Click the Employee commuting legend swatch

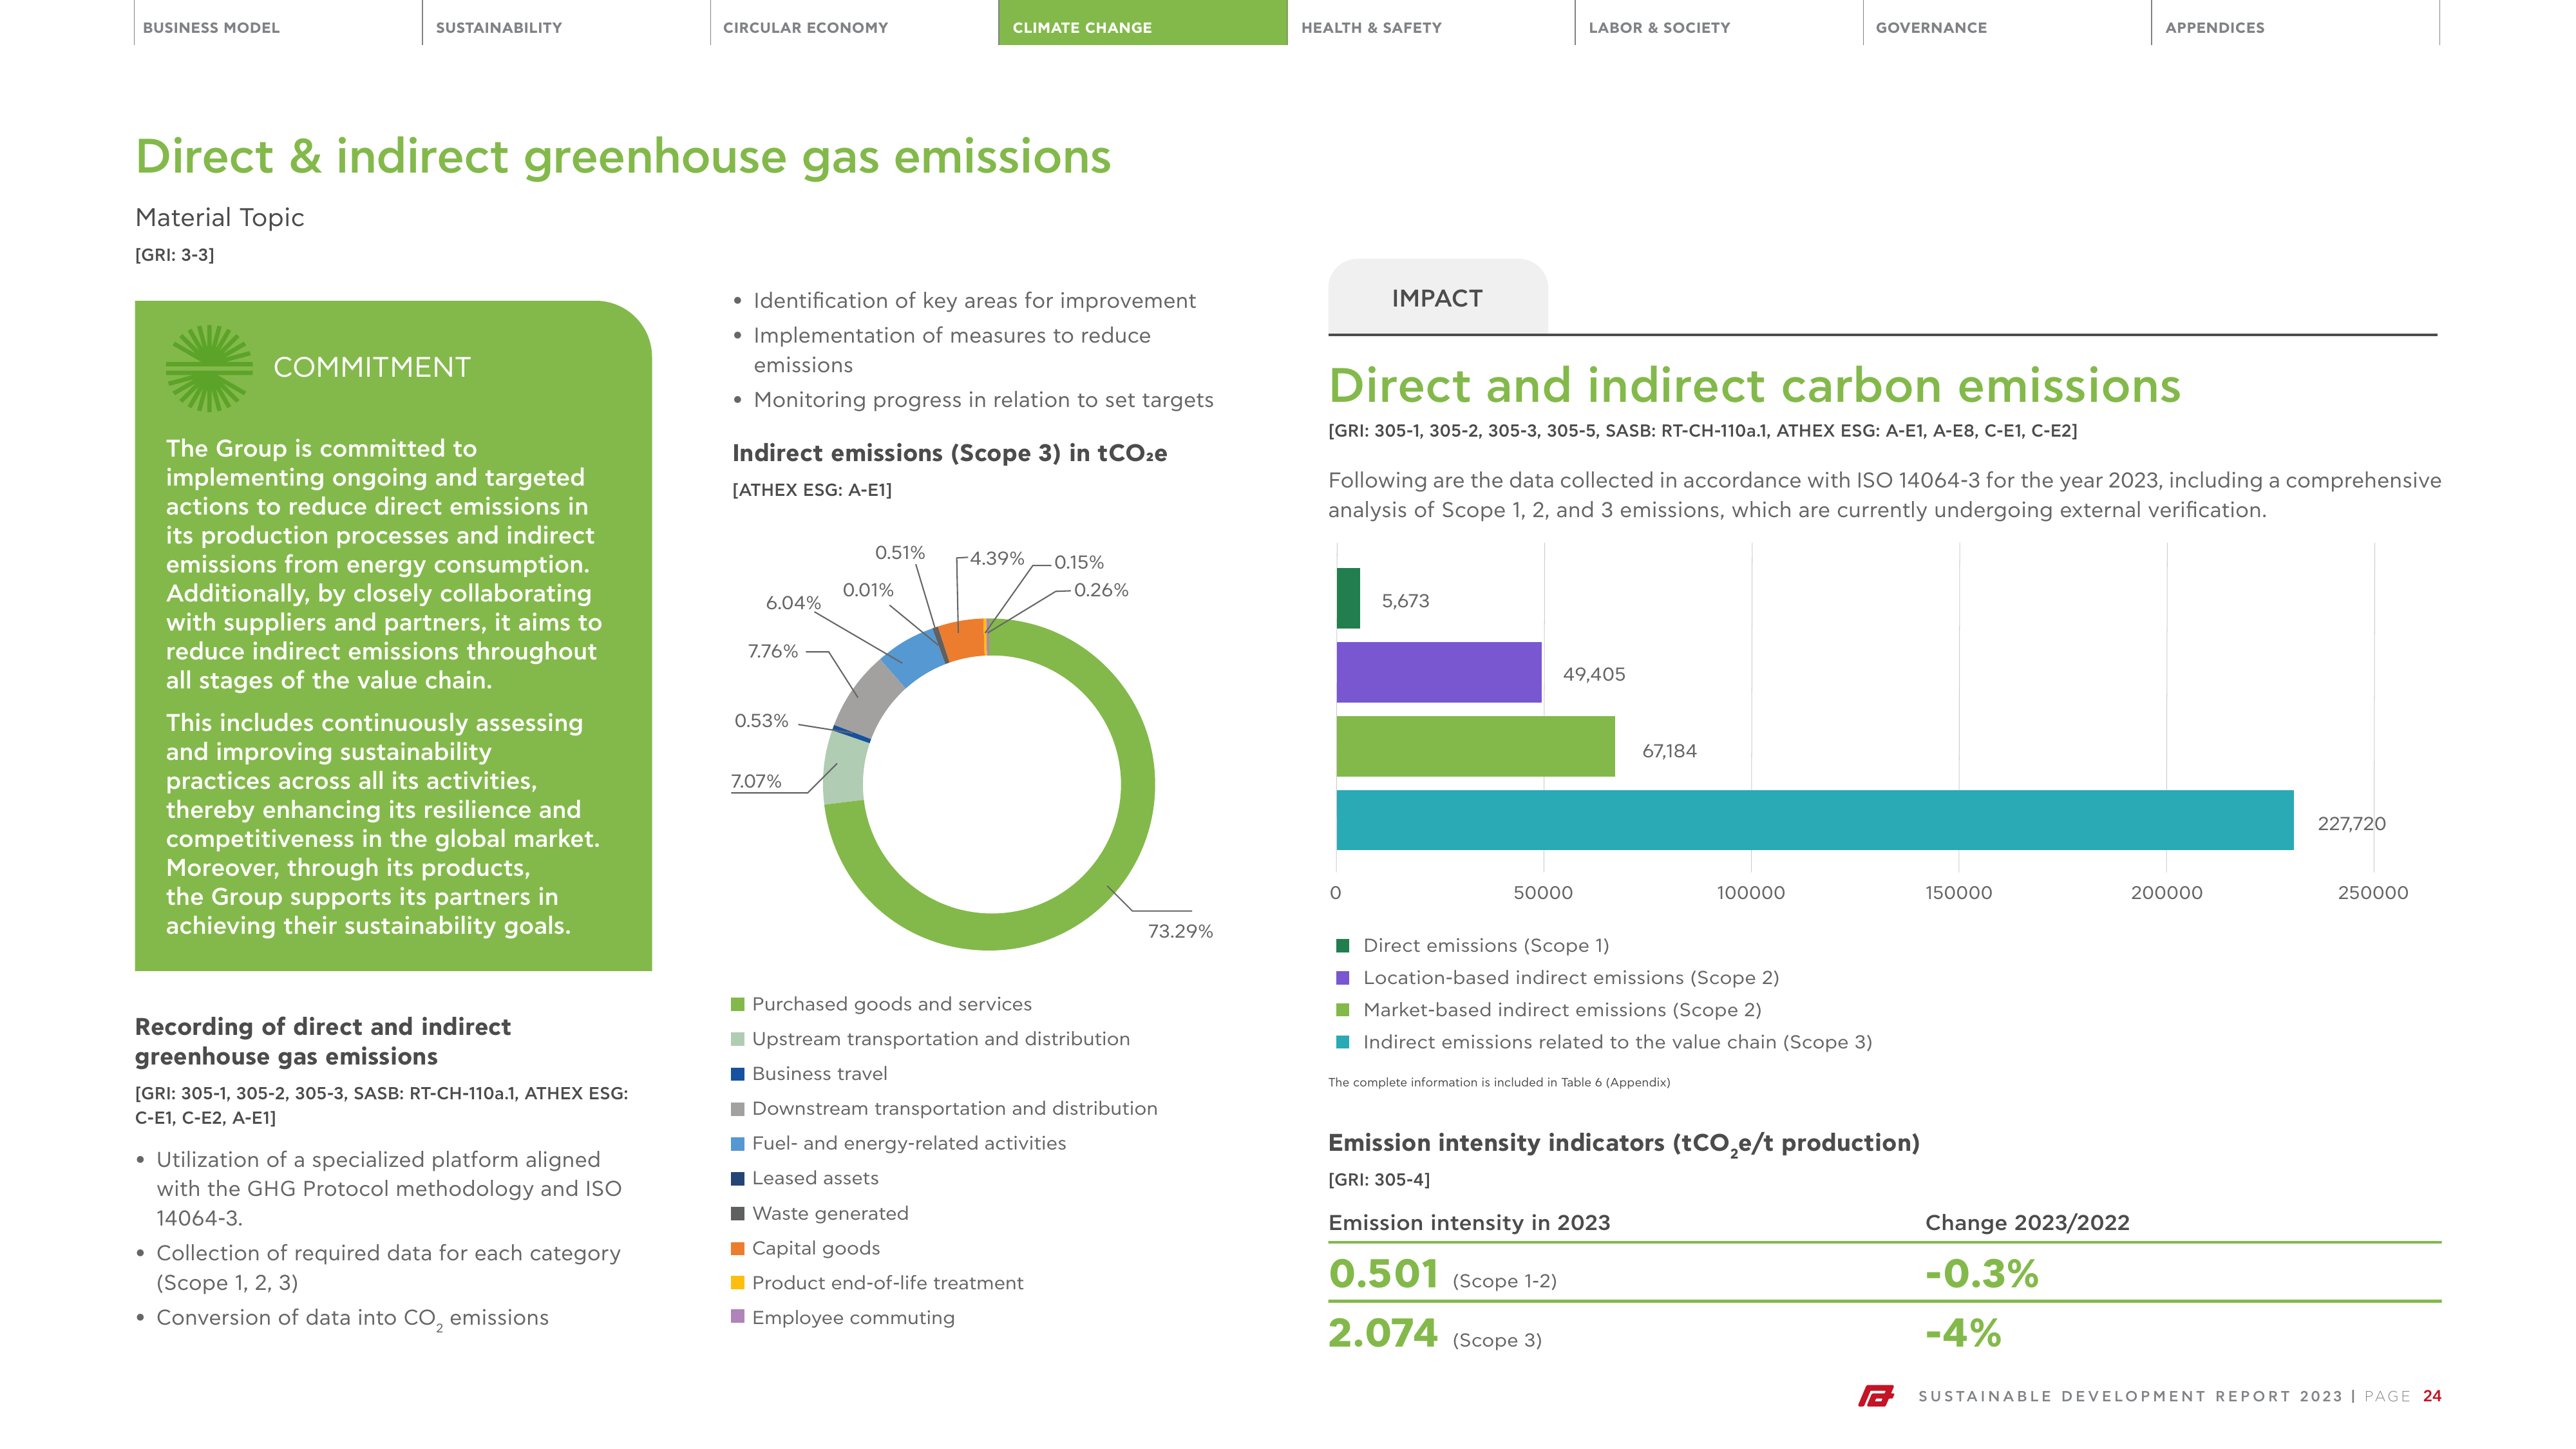click(x=738, y=1317)
